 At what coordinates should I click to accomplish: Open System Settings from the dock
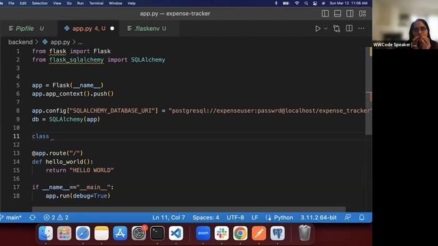[138, 233]
